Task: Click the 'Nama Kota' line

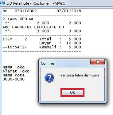Action: [14, 75]
